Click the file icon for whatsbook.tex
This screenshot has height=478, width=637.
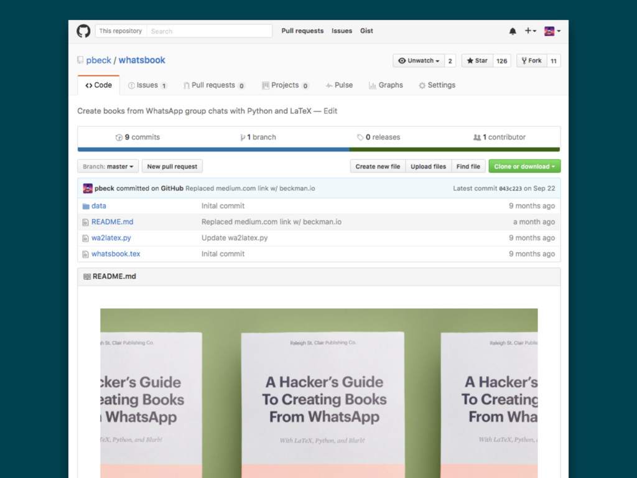85,254
